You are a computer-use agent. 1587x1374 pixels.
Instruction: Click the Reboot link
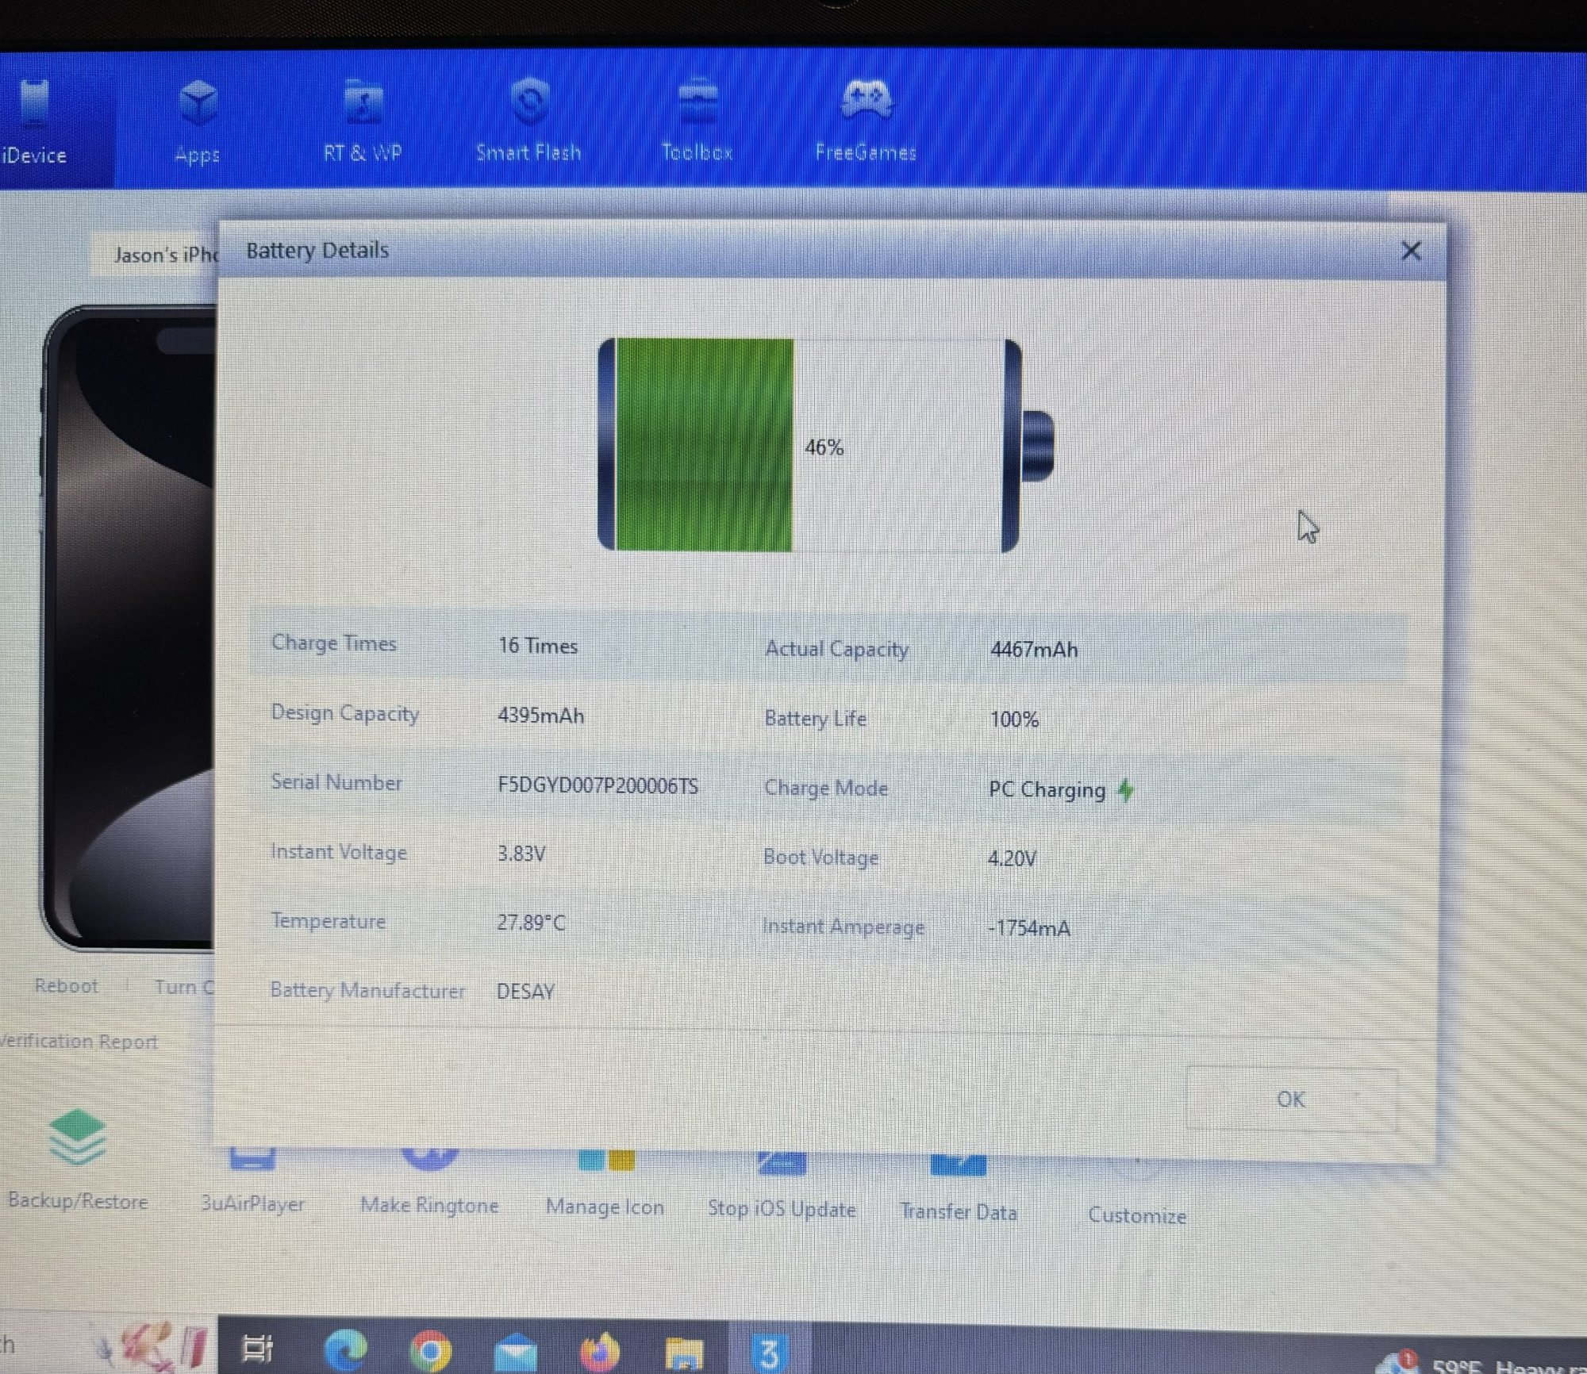pos(67,986)
